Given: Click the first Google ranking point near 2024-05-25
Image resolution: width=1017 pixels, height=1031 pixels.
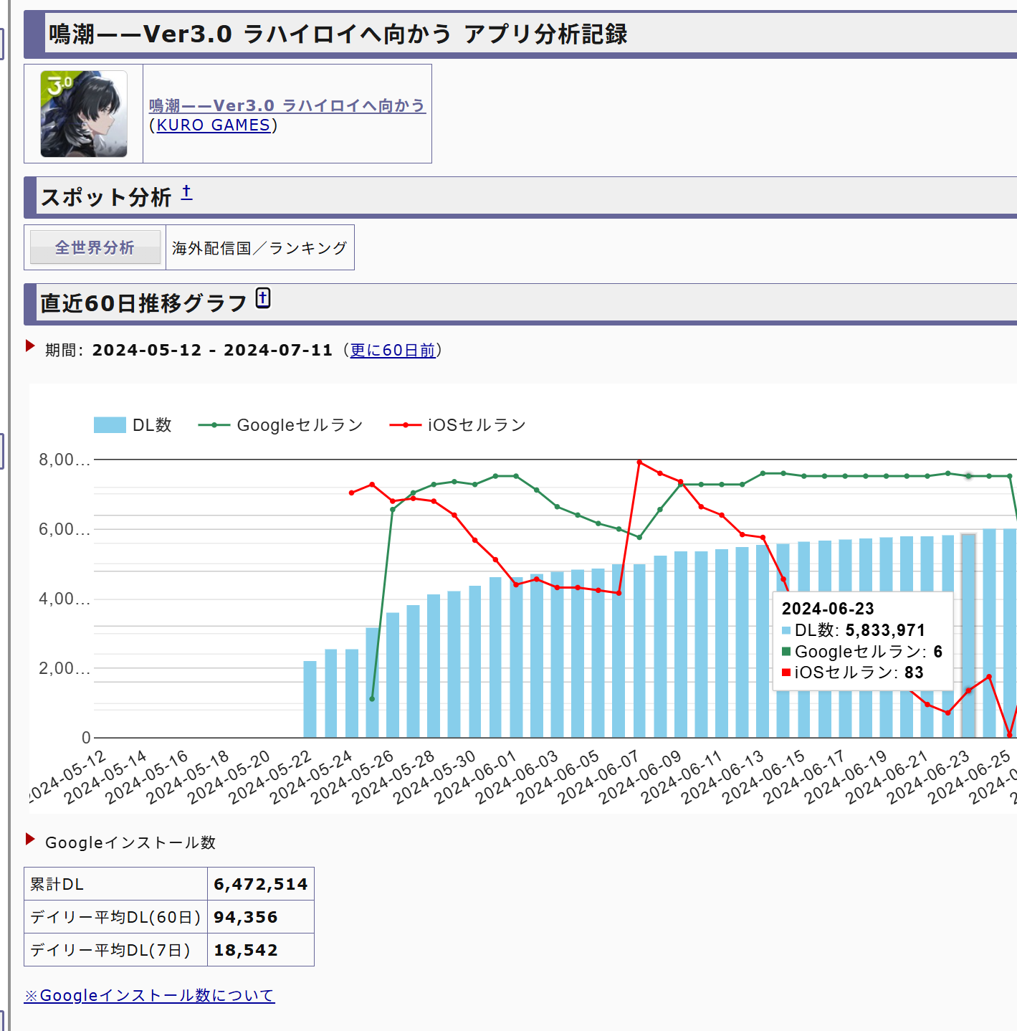Looking at the screenshot, I should pyautogui.click(x=372, y=699).
